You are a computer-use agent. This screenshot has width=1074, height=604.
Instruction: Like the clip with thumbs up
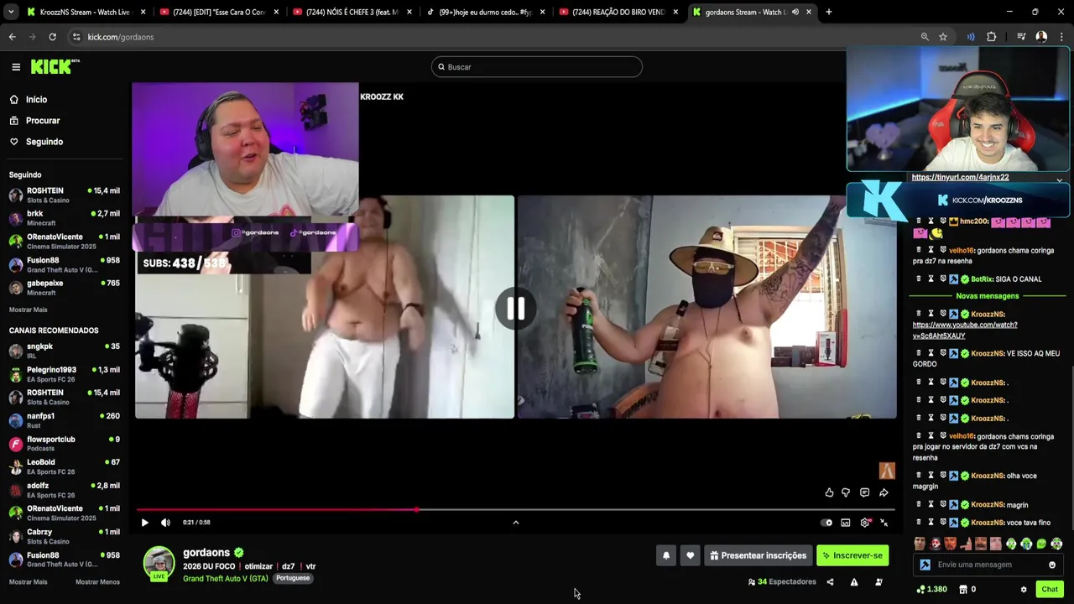pyautogui.click(x=829, y=492)
